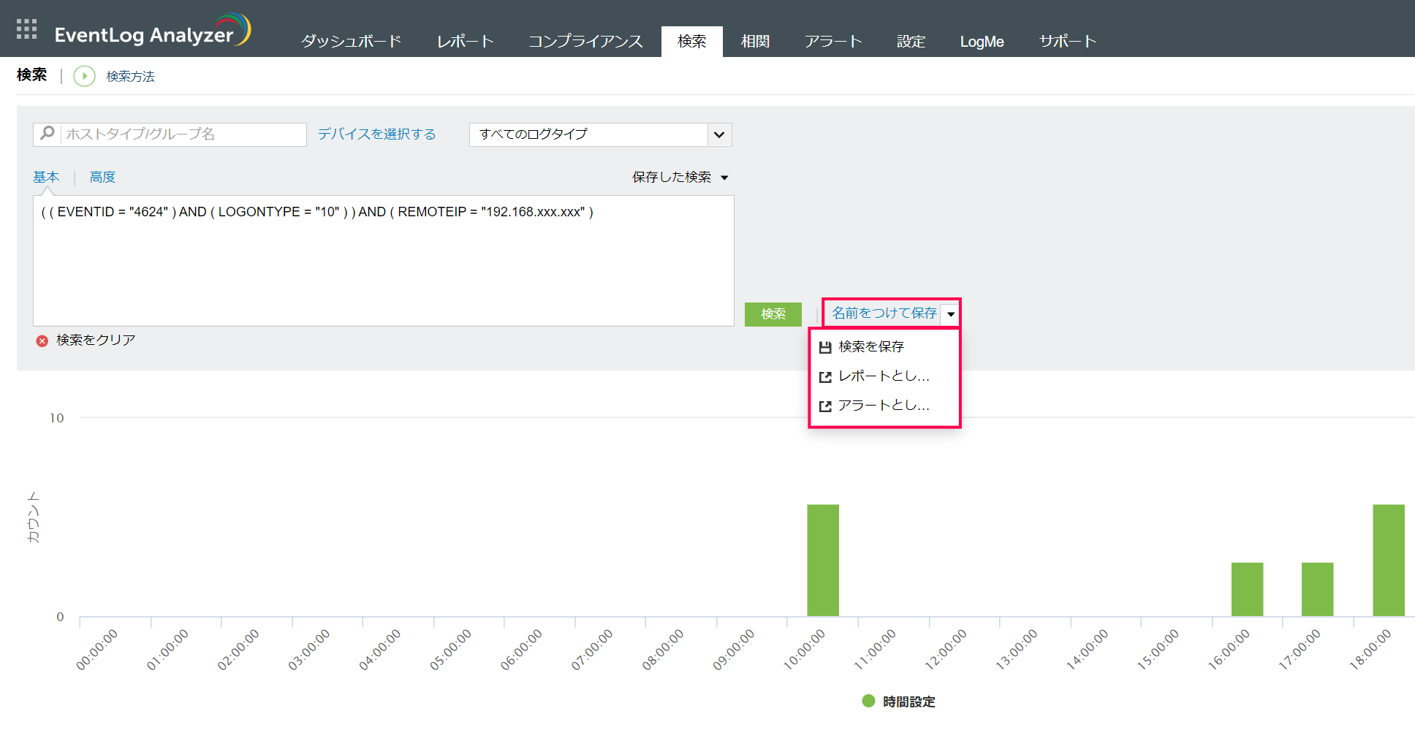Open the apps grid menu icon
Screen dimensions: 1415x730
[x=26, y=29]
